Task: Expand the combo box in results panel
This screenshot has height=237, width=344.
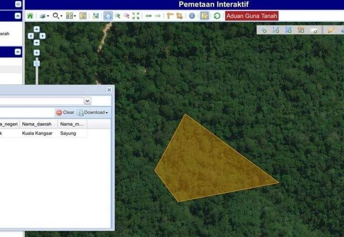Action: [88, 101]
